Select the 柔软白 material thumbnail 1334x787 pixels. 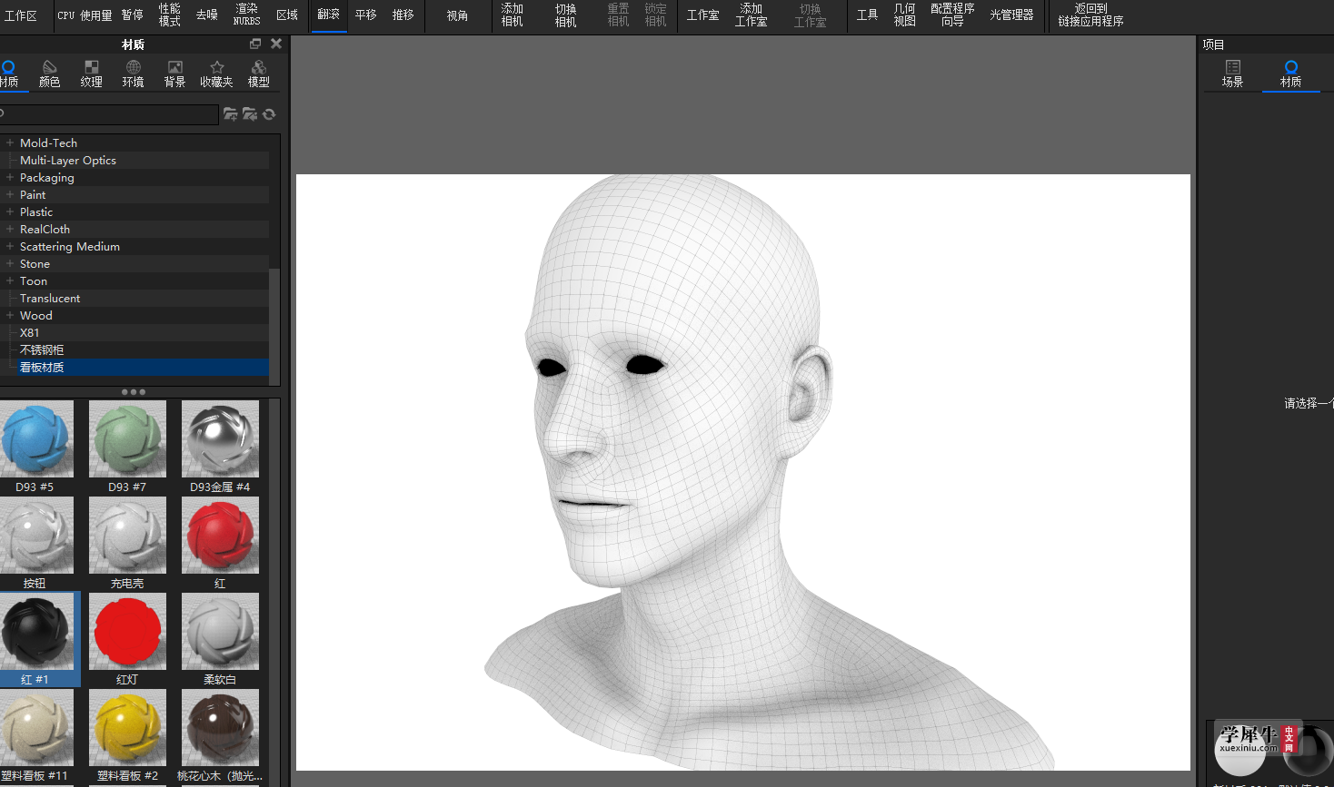(x=220, y=632)
